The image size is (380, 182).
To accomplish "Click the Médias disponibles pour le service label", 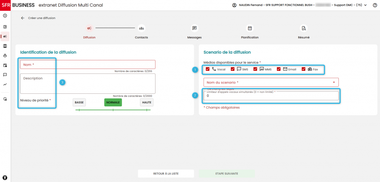I will click(x=232, y=62).
